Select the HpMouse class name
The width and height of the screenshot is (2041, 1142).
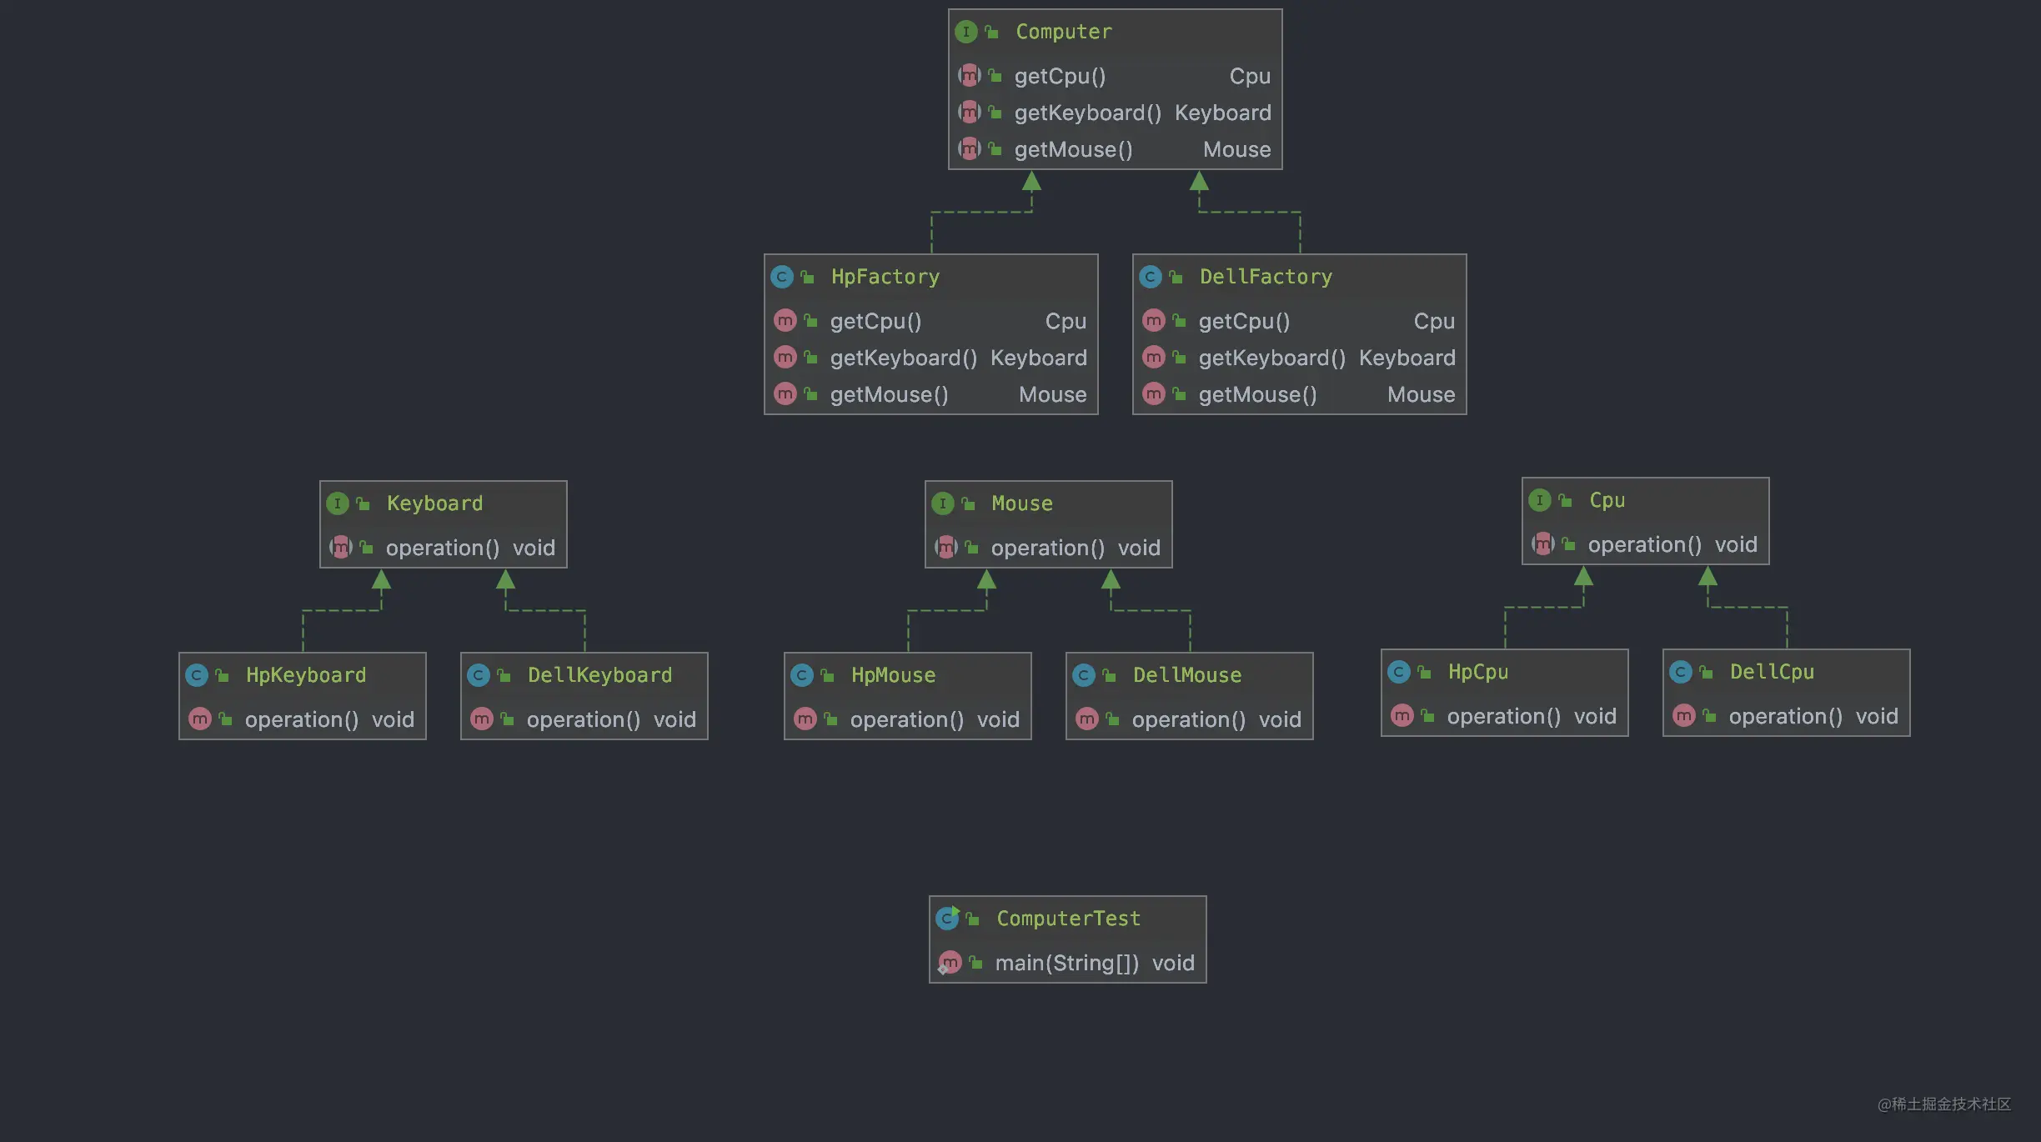click(894, 675)
